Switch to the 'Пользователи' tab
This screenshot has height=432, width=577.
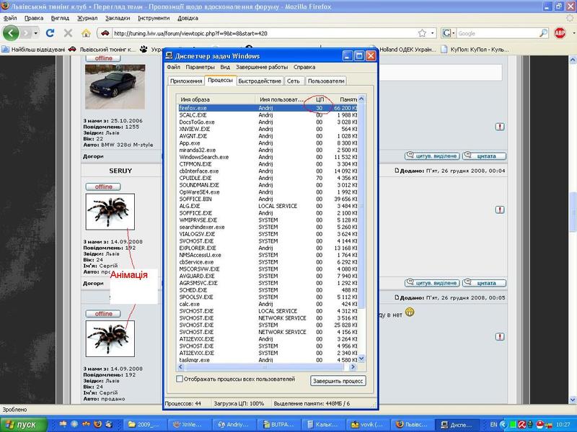326,81
